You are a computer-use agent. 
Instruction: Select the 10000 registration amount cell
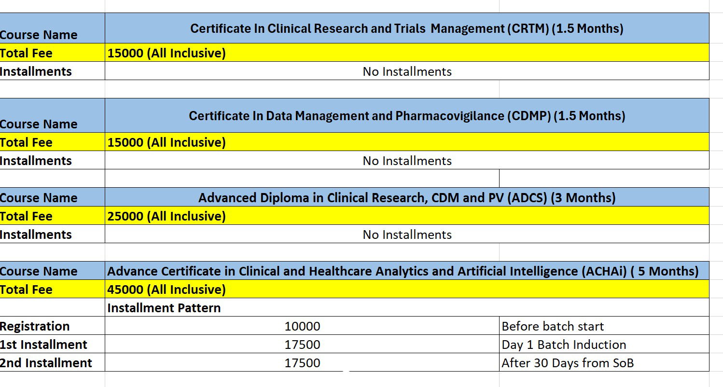302,326
